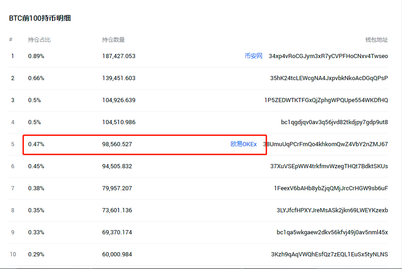
Task: Click the 0.29% holding percentage
Action: pyautogui.click(x=36, y=254)
